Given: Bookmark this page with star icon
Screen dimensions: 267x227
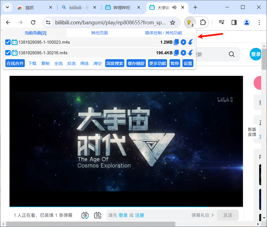Looking at the screenshot, I should (x=173, y=22).
